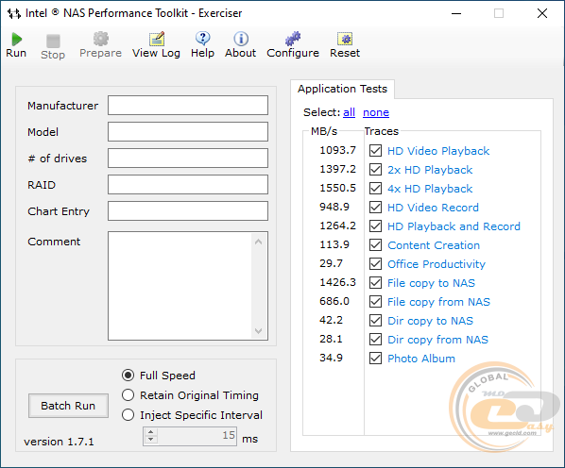Click the Prepare gear icon
565x468 pixels.
pos(100,39)
